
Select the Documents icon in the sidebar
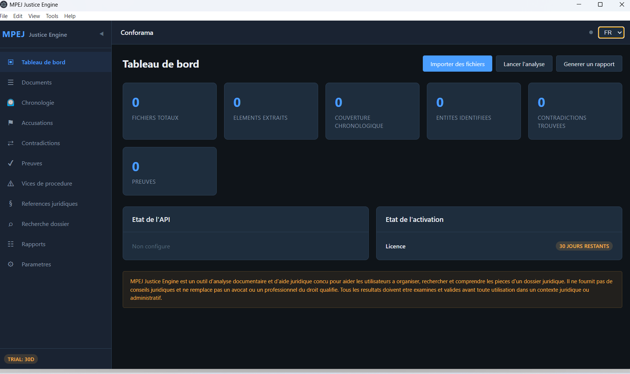[11, 82]
